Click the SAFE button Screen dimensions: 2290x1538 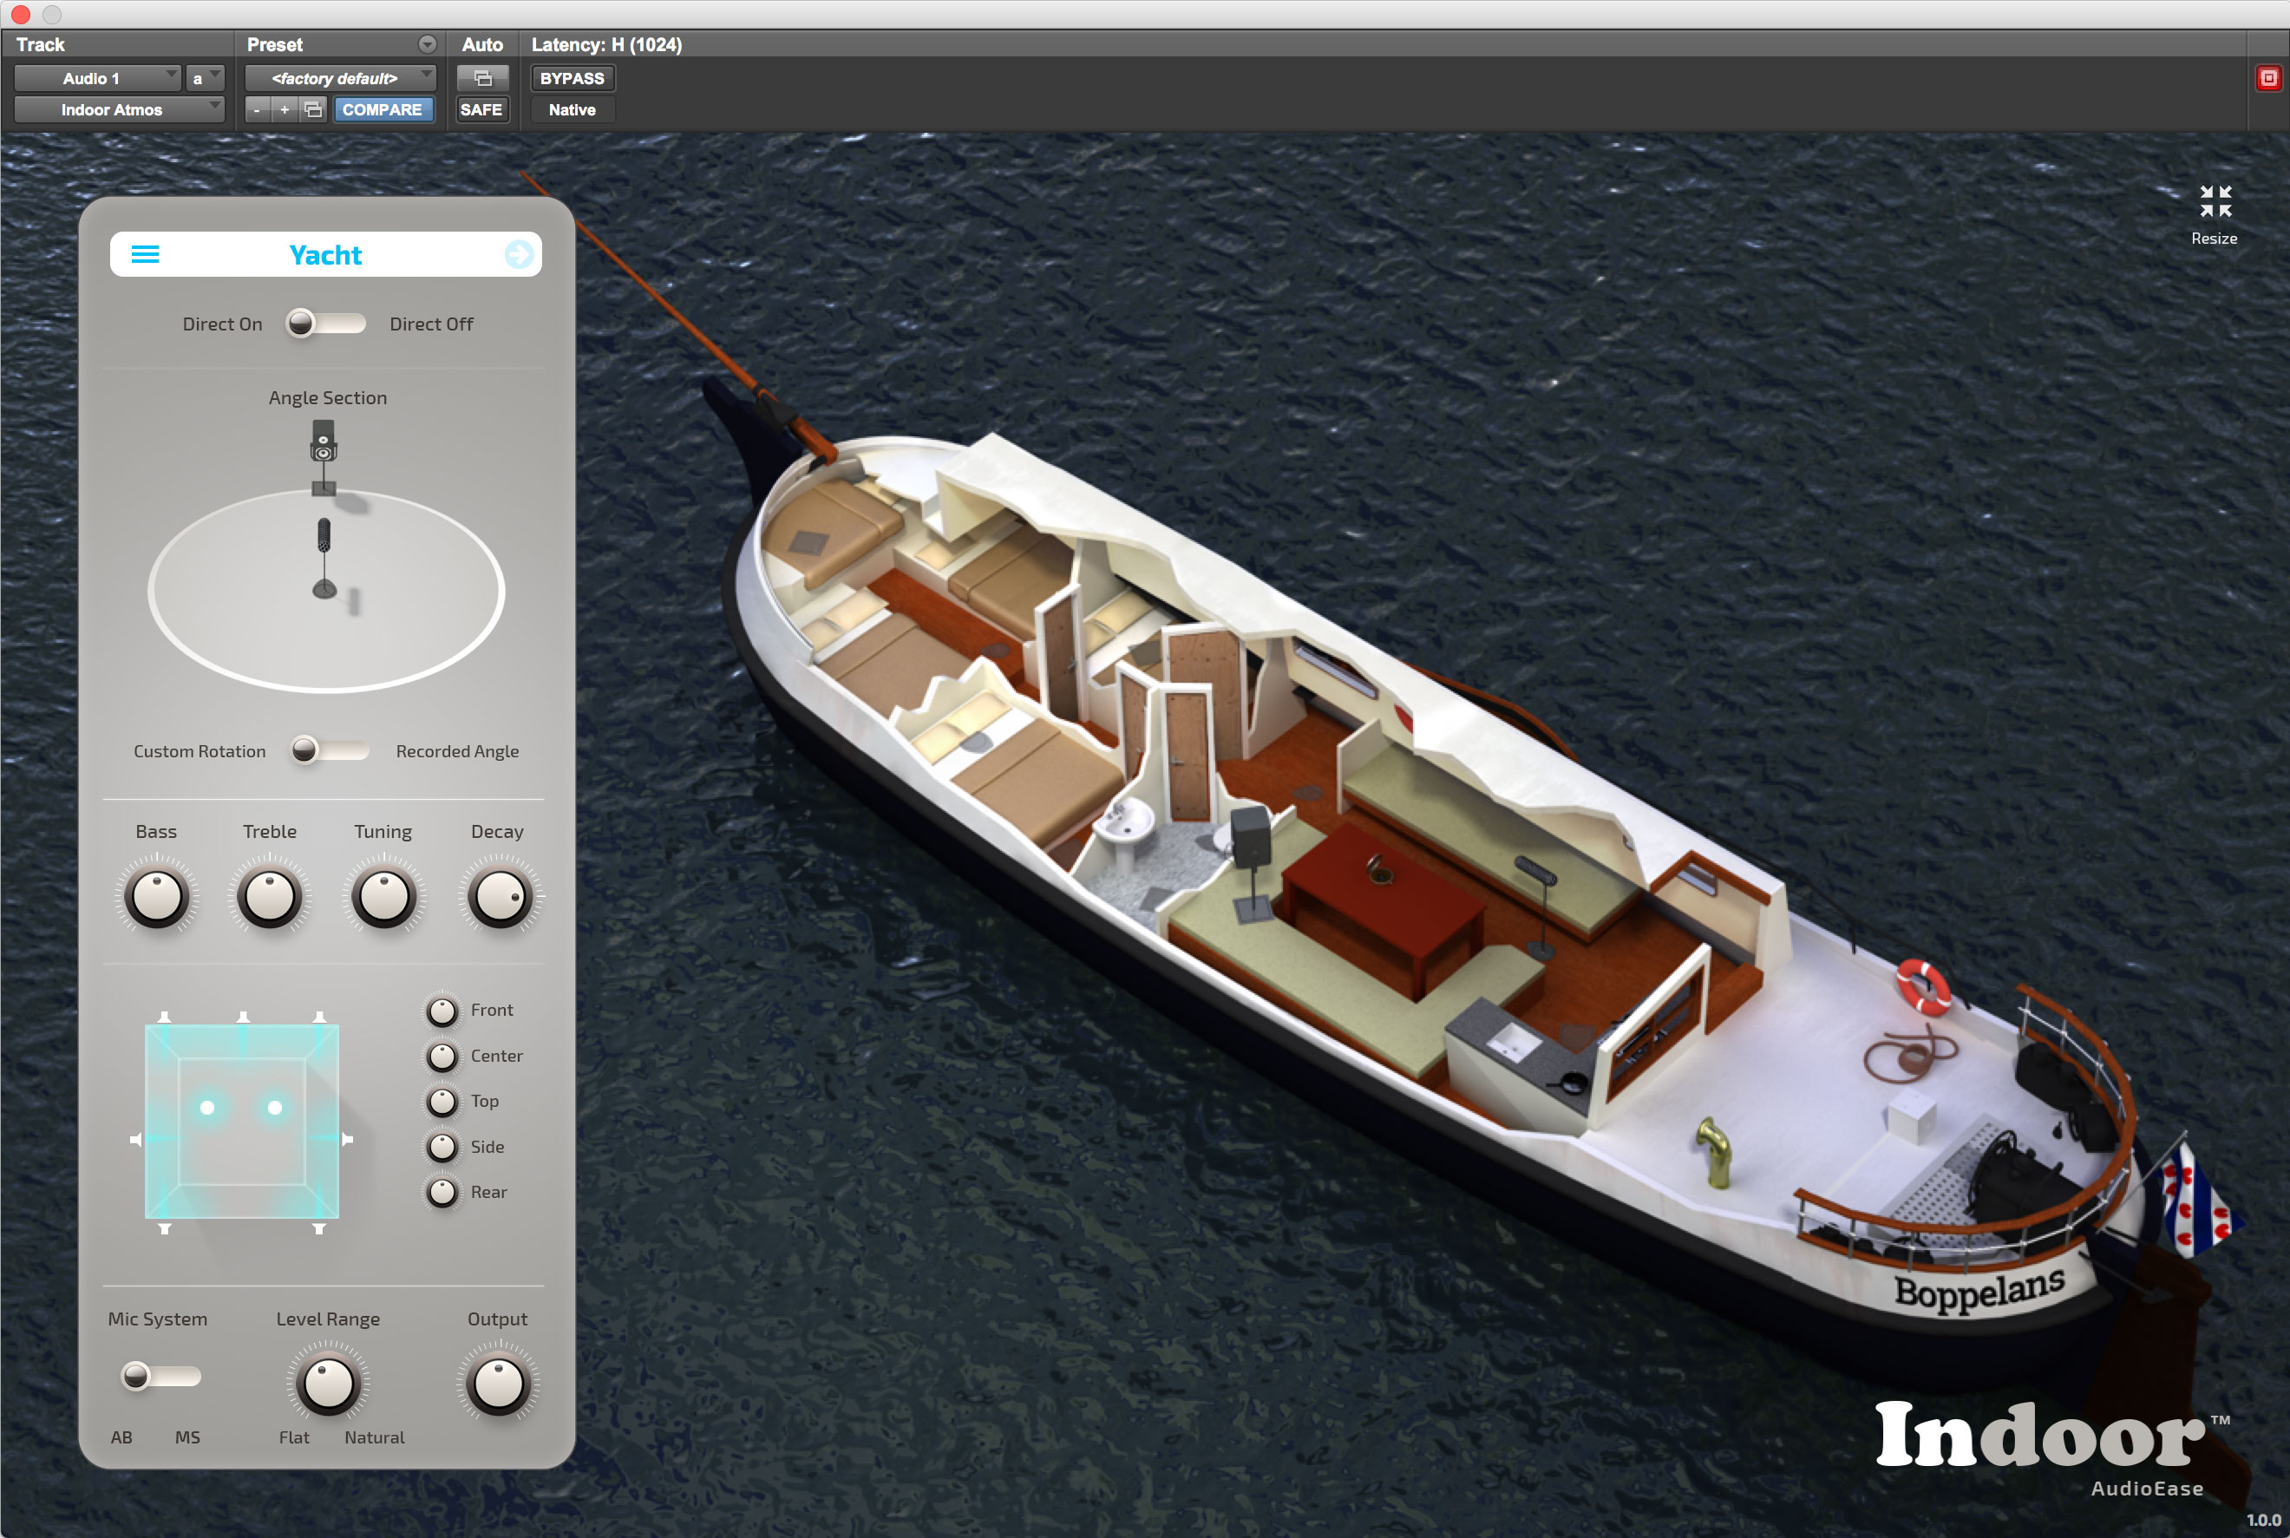(481, 110)
